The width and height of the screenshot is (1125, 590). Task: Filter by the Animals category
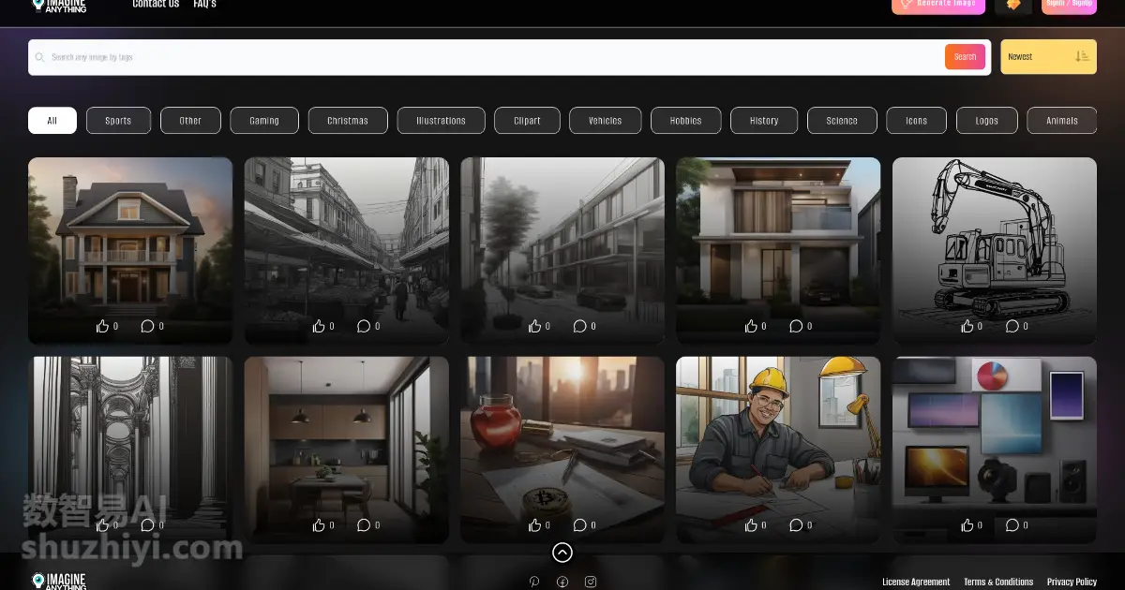[1062, 121]
